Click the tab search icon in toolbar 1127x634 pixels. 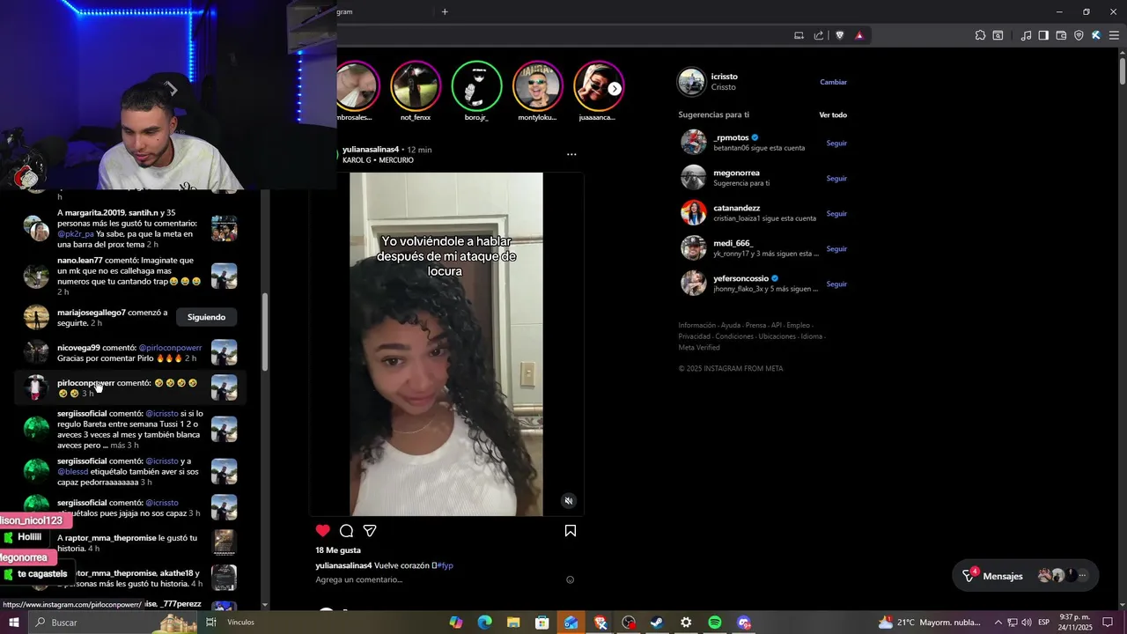pyautogui.click(x=998, y=35)
